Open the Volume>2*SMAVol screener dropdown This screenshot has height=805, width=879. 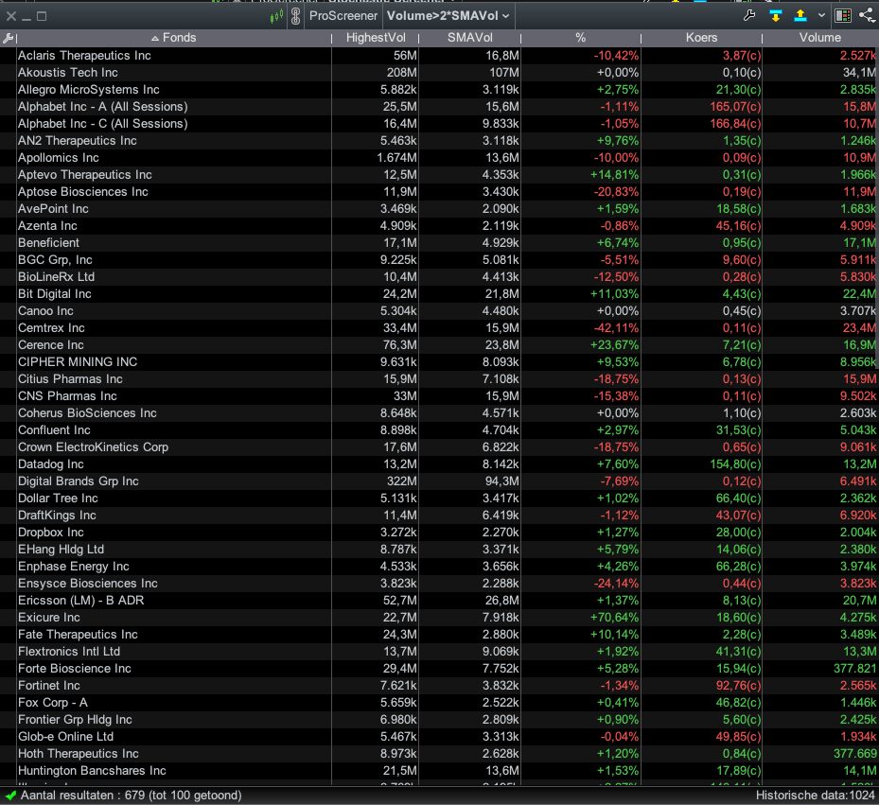pyautogui.click(x=448, y=16)
